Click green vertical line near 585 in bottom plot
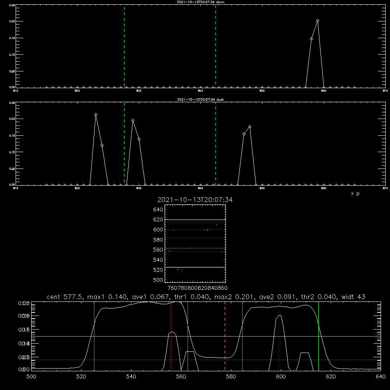The image size is (390, 390). [x=242, y=336]
